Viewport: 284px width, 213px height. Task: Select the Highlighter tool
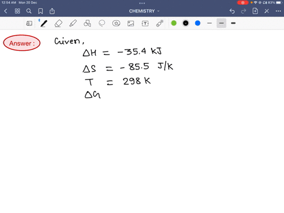point(73,24)
